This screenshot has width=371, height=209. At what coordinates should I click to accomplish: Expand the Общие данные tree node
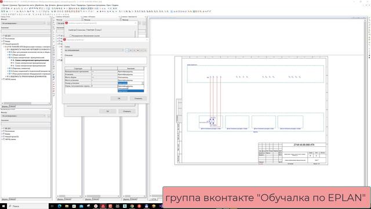8,55
